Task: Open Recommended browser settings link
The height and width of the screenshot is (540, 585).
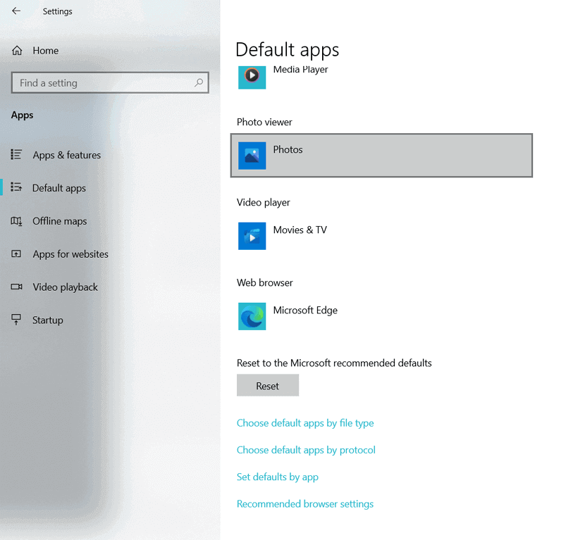Action: click(305, 504)
